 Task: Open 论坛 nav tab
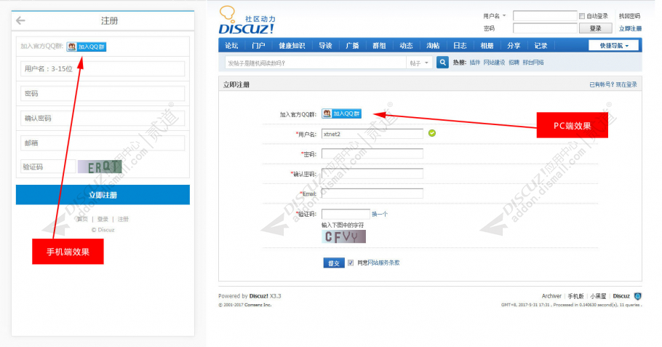pyautogui.click(x=231, y=46)
